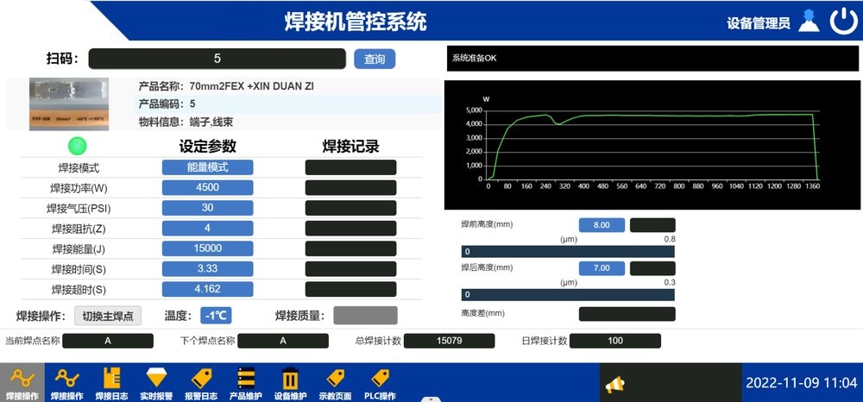
Task: Click the gray 焊接质量 indicator box
Action: point(365,316)
